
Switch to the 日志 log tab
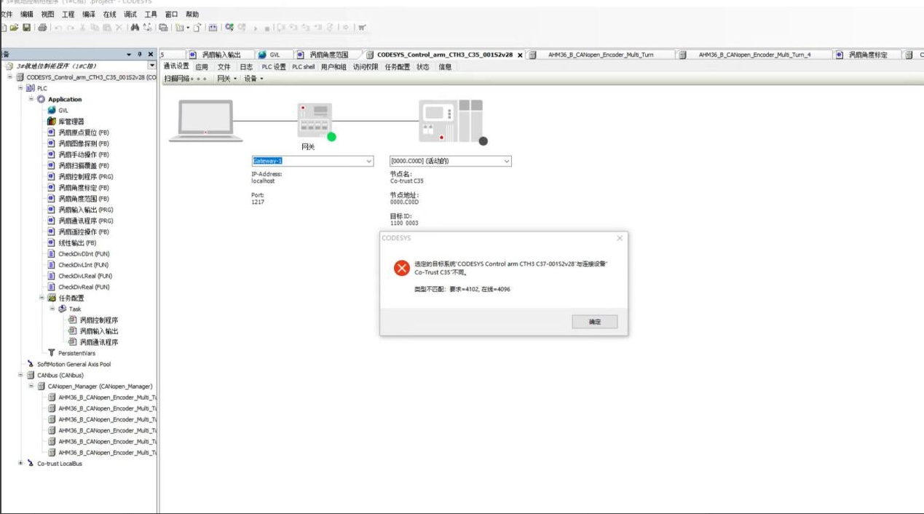[x=246, y=67]
